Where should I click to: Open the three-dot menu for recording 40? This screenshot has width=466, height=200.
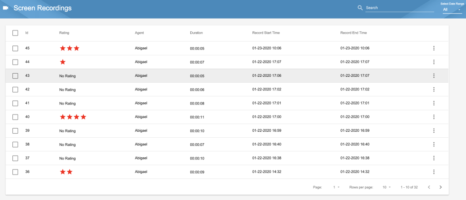[434, 117]
